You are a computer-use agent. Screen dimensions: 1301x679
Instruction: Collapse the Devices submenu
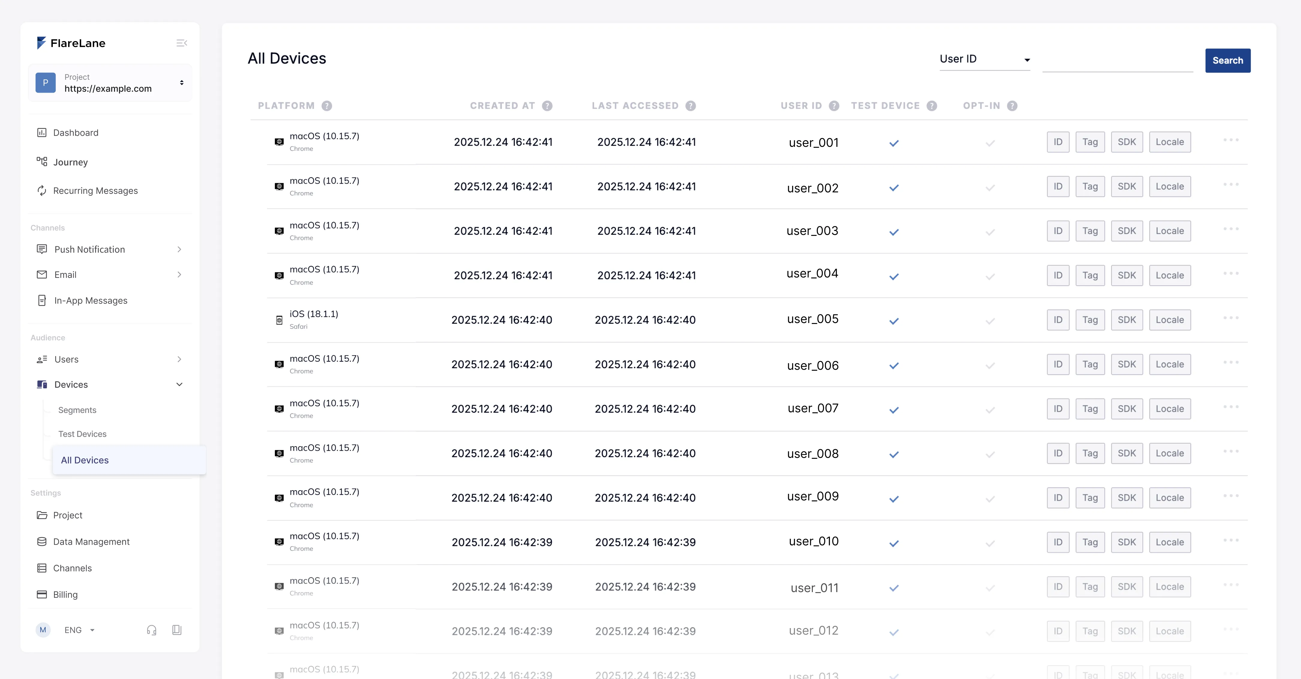tap(179, 384)
